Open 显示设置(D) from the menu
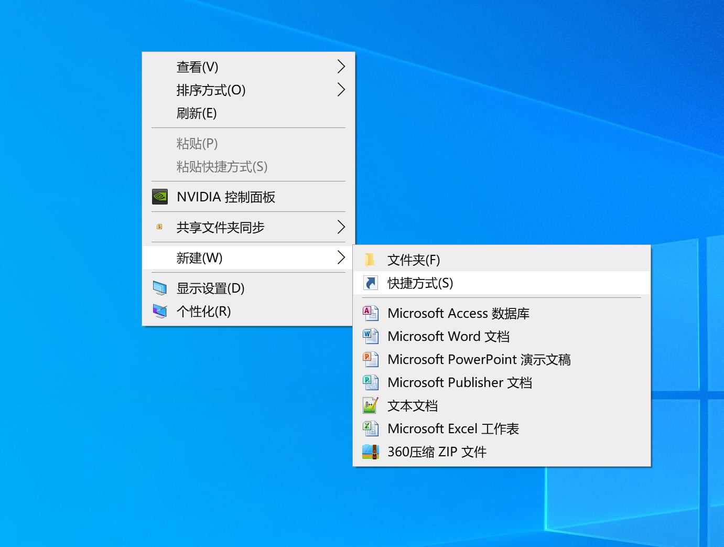Image resolution: width=724 pixels, height=547 pixels. tap(248, 288)
